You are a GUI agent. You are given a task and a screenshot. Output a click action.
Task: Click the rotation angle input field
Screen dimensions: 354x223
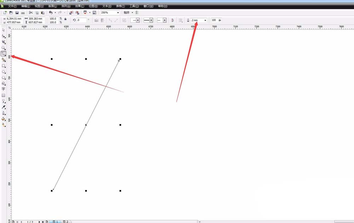pyautogui.click(x=81, y=21)
